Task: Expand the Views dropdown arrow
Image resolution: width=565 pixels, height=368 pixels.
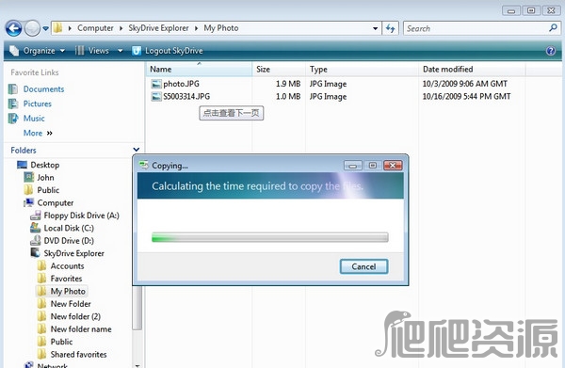Action: pos(120,51)
